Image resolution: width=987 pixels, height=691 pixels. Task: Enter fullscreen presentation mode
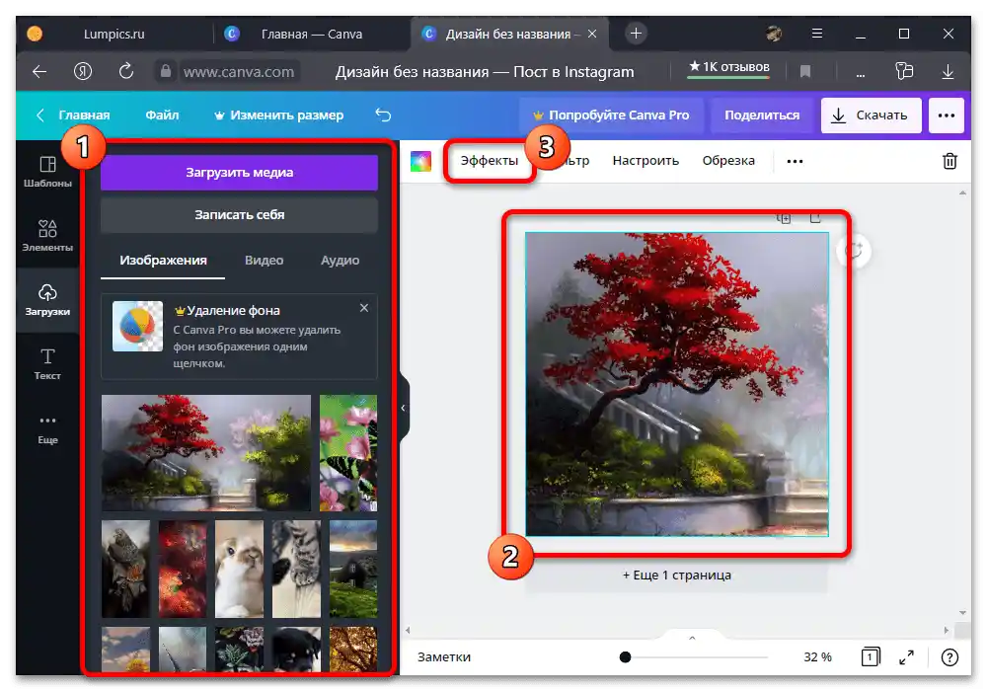click(x=906, y=657)
